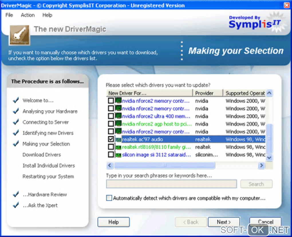This screenshot has width=292, height=237.
Task: Check the nvidia nforce2 agp host driver
Action: pos(111,124)
